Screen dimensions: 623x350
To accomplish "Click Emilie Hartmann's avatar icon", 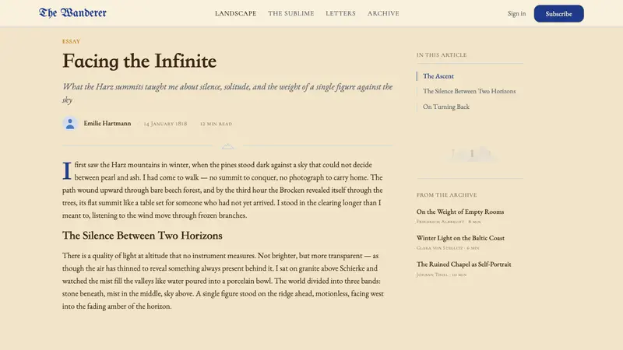I will [x=70, y=124].
